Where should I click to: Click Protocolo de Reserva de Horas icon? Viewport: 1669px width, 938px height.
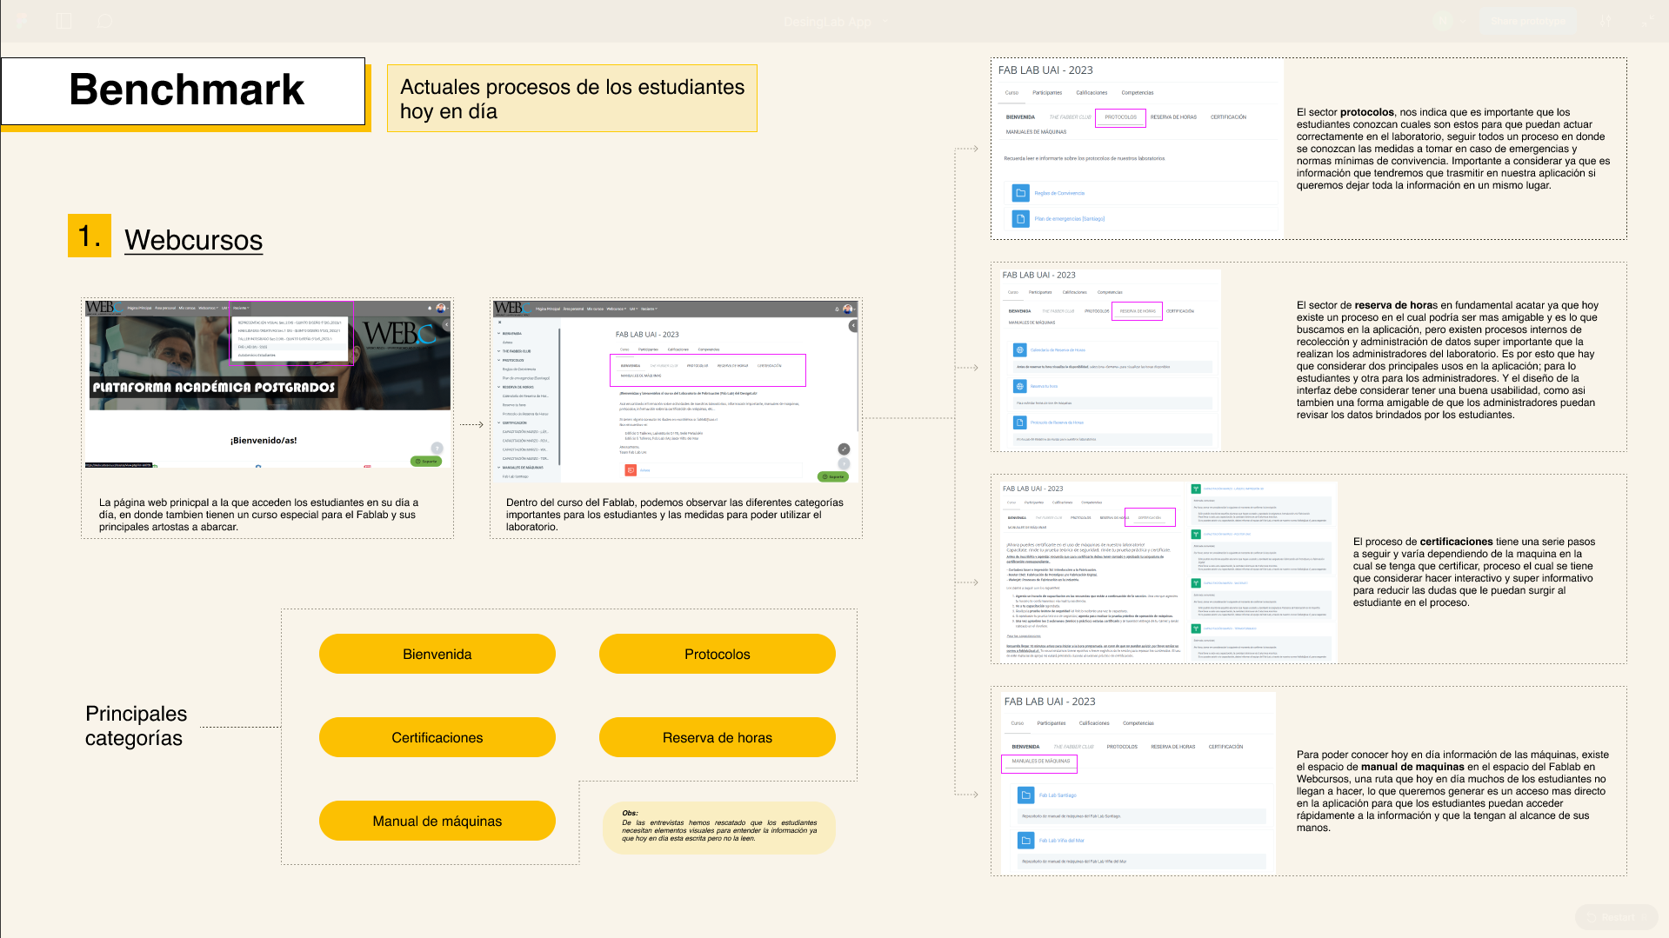(x=1019, y=422)
